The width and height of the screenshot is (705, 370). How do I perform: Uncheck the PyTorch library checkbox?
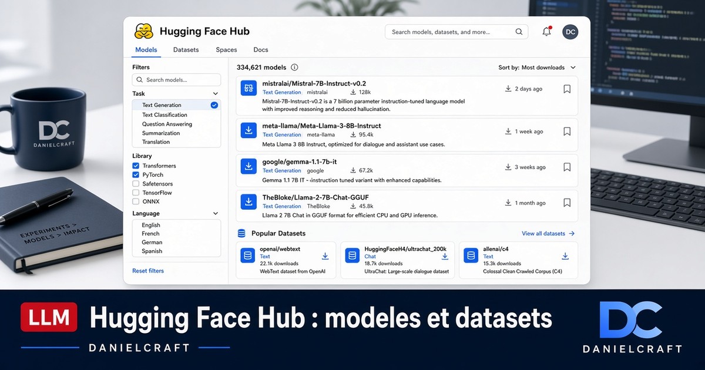[x=136, y=174]
